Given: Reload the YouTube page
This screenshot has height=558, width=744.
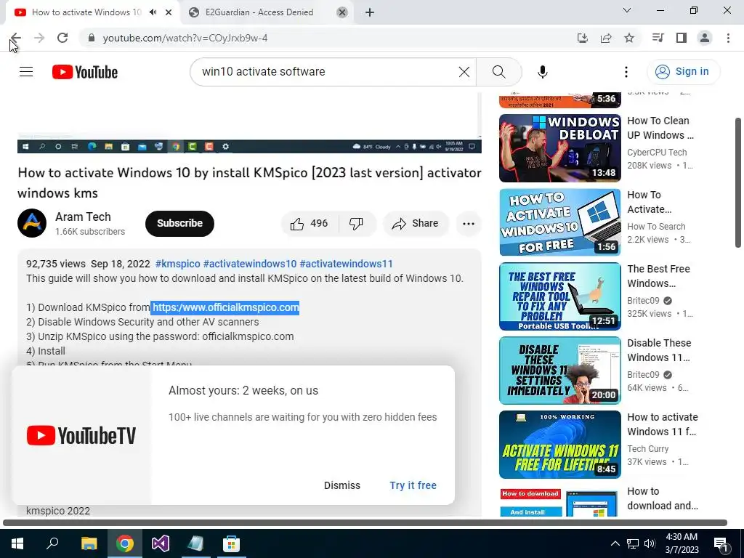Looking at the screenshot, I should click(x=62, y=38).
